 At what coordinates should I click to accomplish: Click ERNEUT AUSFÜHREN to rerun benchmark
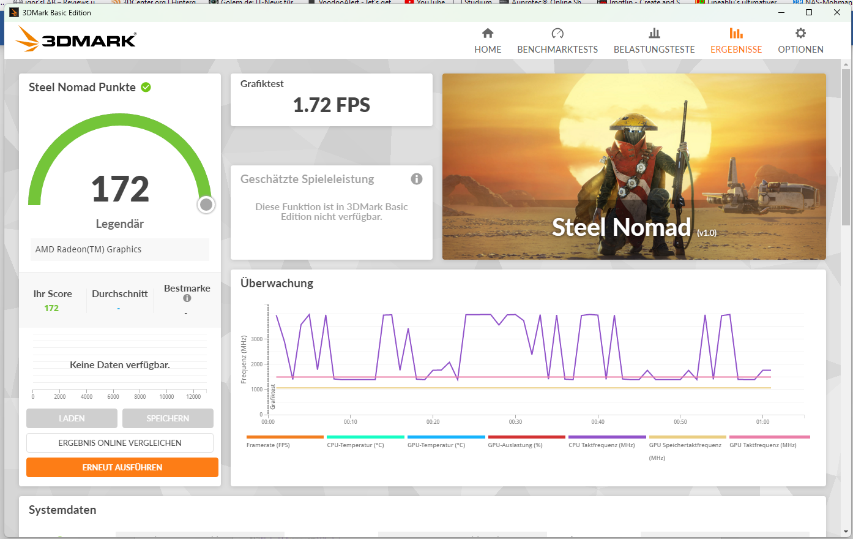pos(122,467)
